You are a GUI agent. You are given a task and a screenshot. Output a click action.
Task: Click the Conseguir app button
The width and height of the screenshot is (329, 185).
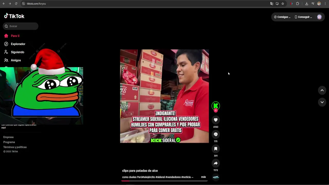point(303,17)
